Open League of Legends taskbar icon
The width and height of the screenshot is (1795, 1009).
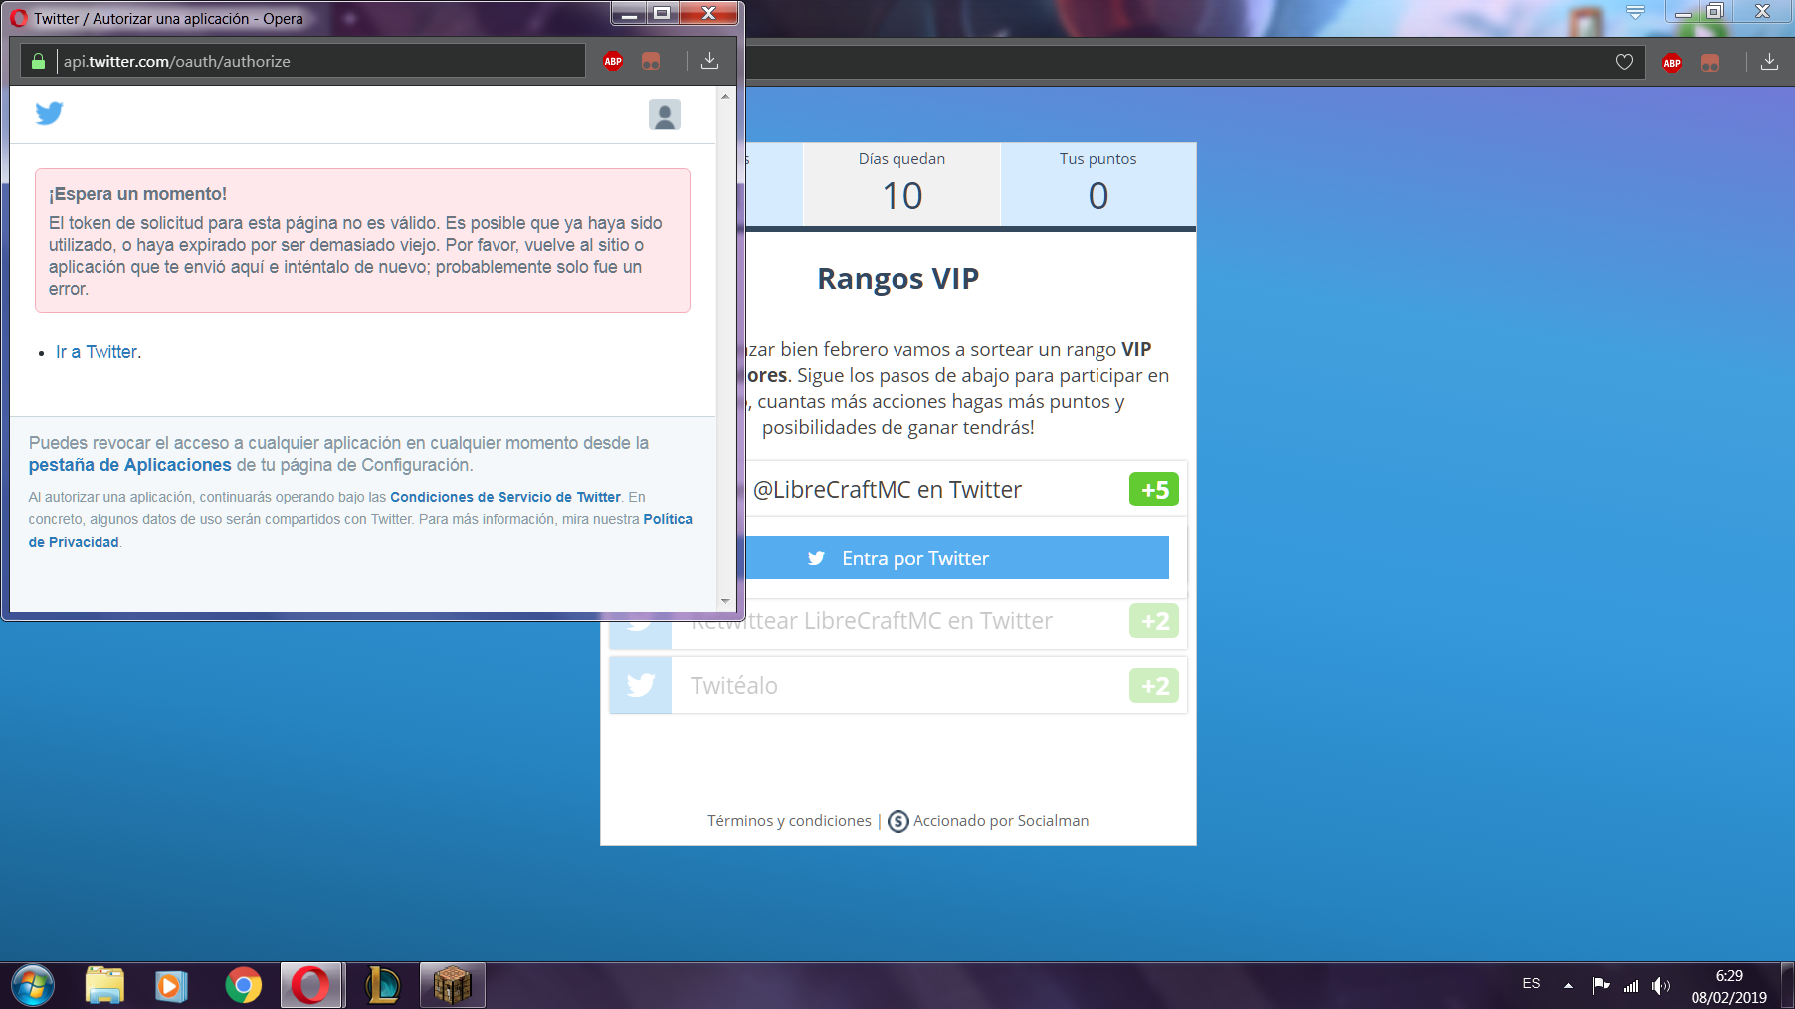[382, 986]
